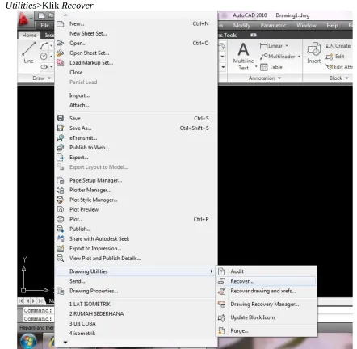Click the Drawing Properties icon

click(x=61, y=291)
